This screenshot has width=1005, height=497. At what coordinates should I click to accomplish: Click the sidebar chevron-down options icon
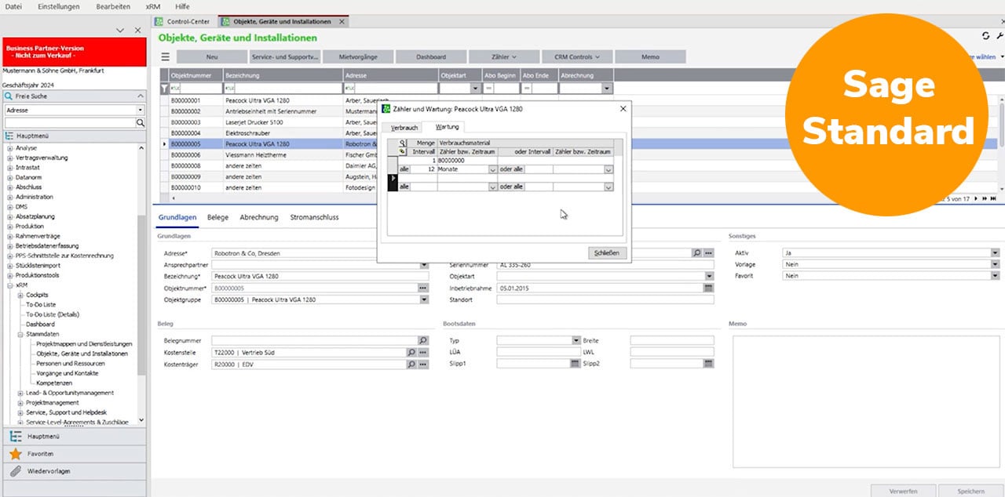point(120,30)
